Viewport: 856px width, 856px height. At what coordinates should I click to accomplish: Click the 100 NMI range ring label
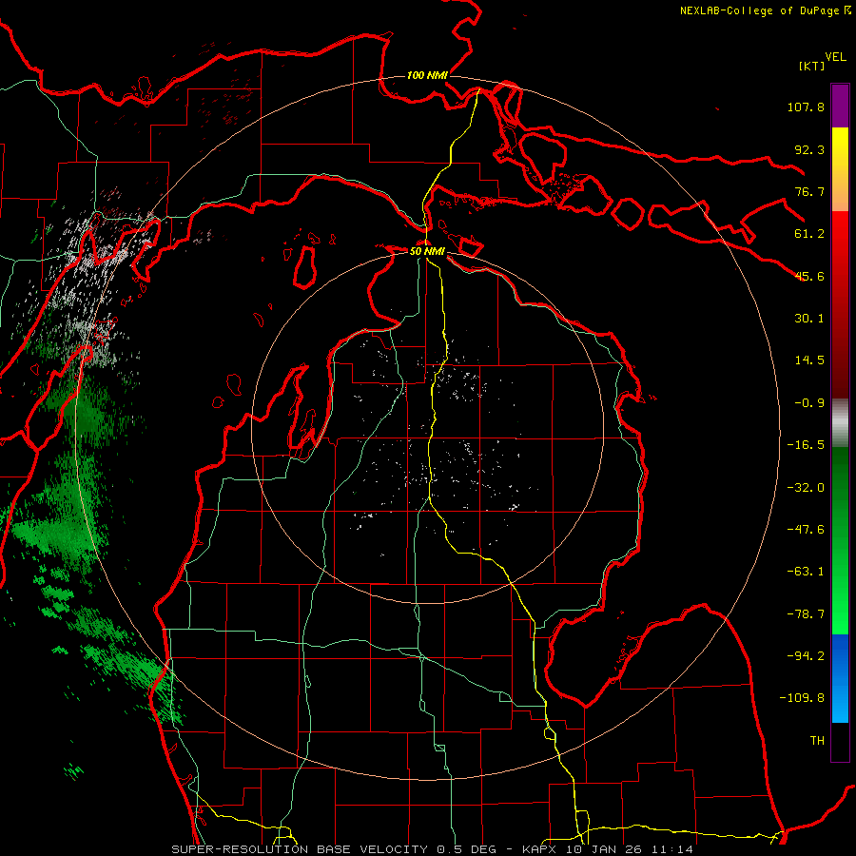427,75
